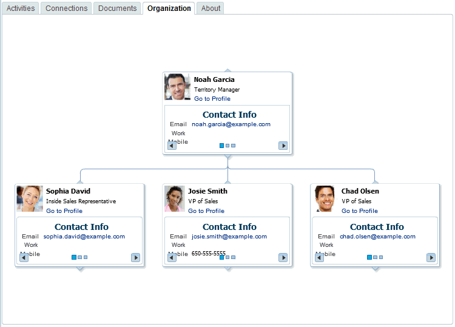Click previous panel arrow on Chad Olsen card
The image size is (455, 327).
319,257
